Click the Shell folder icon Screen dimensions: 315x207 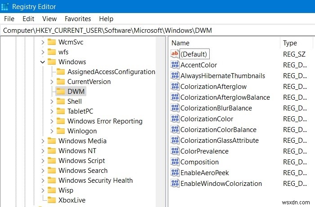point(61,101)
